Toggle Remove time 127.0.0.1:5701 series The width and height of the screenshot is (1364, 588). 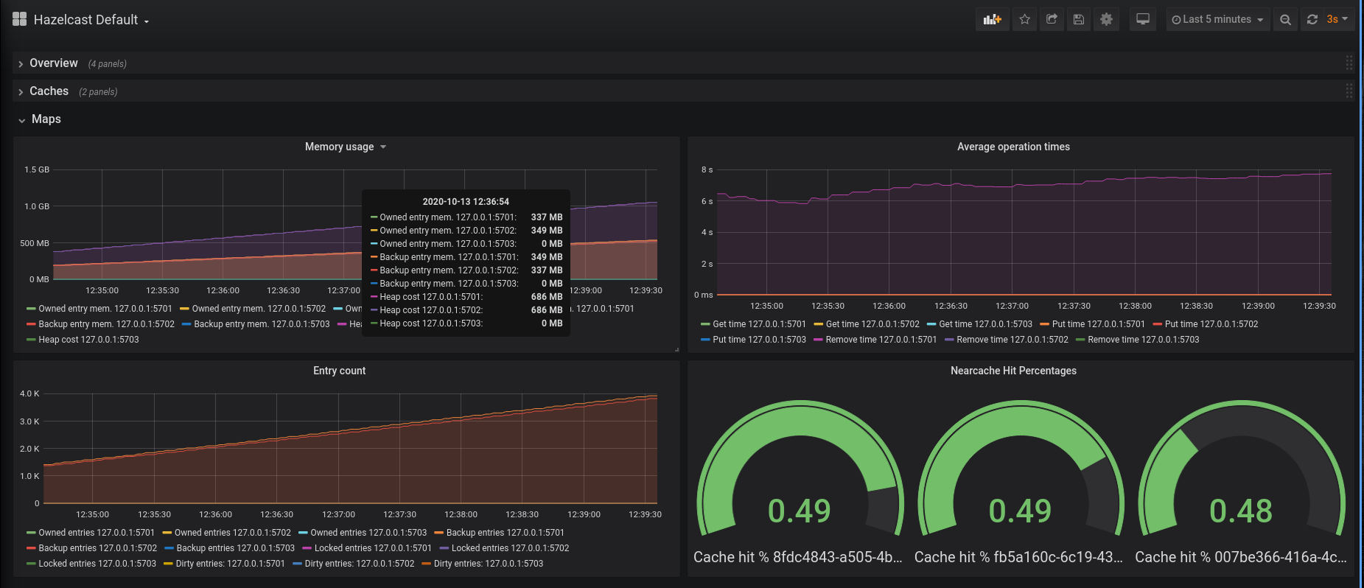(x=881, y=340)
